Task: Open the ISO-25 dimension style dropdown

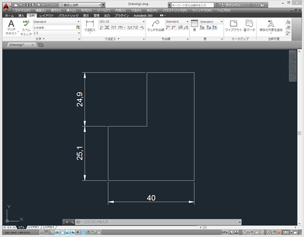Action: 122,21
